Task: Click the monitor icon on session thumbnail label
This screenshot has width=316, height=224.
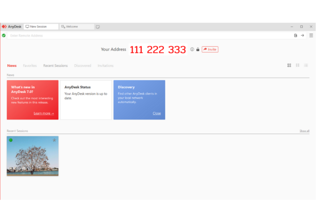Action: coord(11,169)
